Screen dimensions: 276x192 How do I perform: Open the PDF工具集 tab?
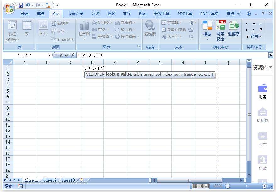click(x=209, y=14)
